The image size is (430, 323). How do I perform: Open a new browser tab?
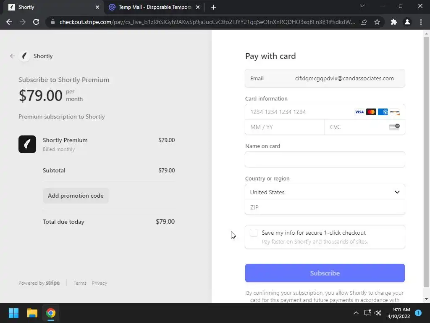(214, 7)
